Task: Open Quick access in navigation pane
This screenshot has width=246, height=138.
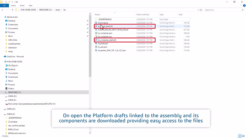Action: pos(12,17)
